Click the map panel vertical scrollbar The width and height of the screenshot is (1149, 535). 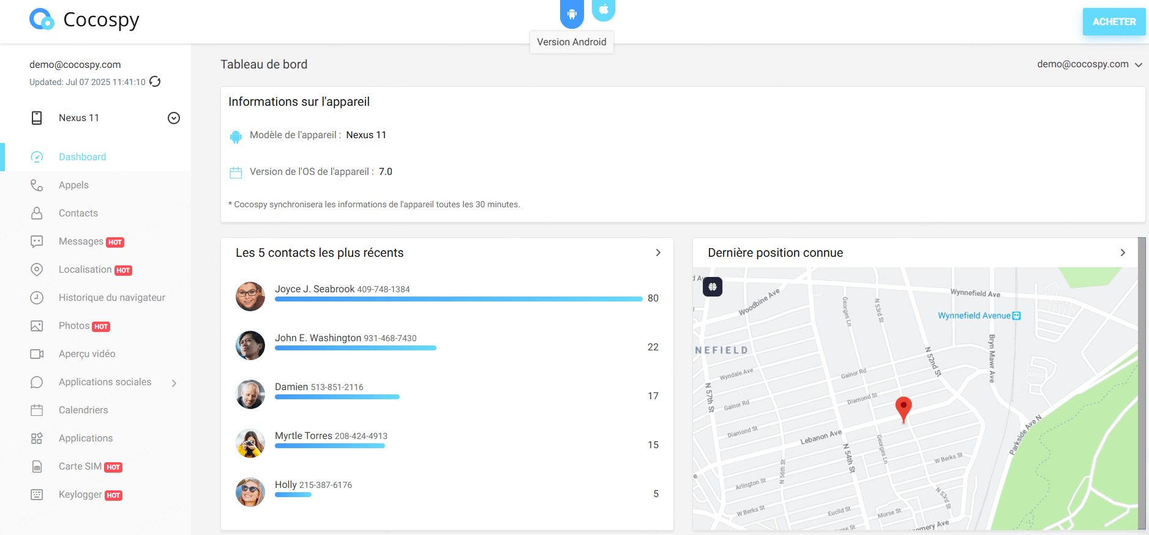click(x=1142, y=383)
